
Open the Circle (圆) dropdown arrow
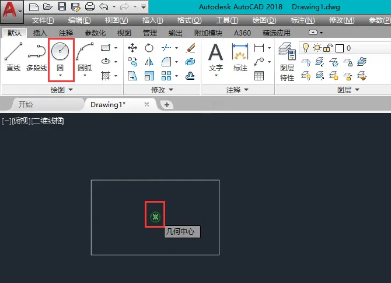click(x=61, y=75)
